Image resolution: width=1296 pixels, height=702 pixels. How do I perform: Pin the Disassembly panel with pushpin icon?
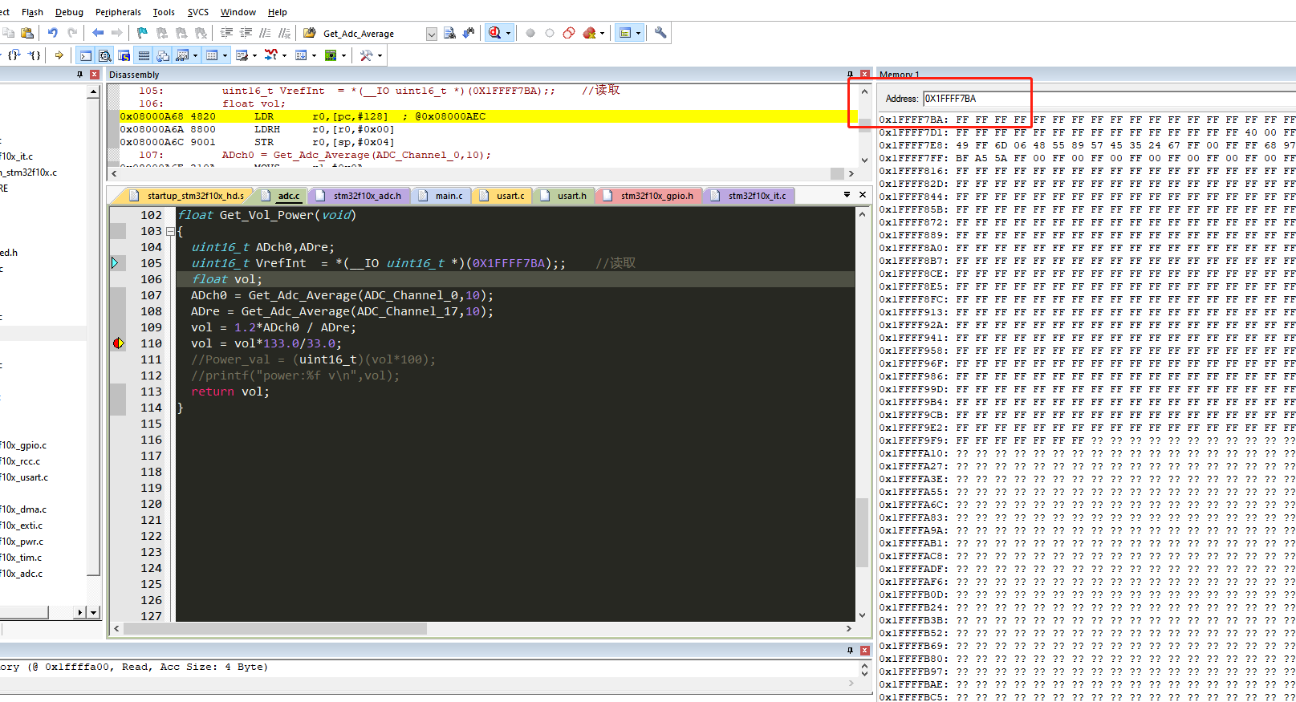tap(850, 74)
